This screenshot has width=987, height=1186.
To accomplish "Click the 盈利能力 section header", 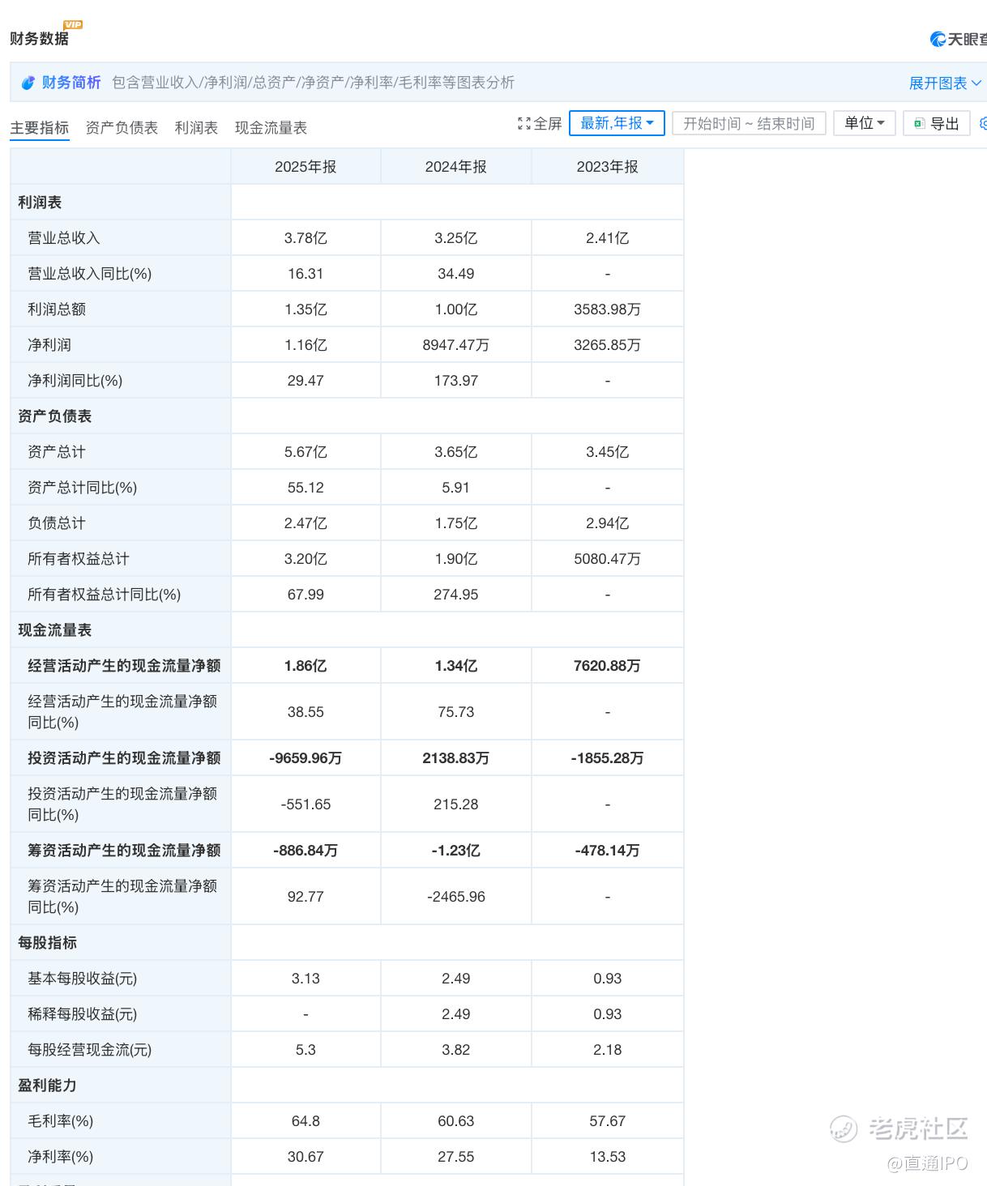I will [x=47, y=1086].
